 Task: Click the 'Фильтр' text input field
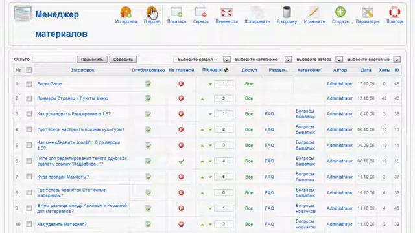point(54,59)
